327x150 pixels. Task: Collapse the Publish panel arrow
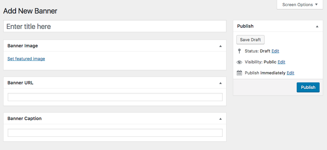point(317,26)
